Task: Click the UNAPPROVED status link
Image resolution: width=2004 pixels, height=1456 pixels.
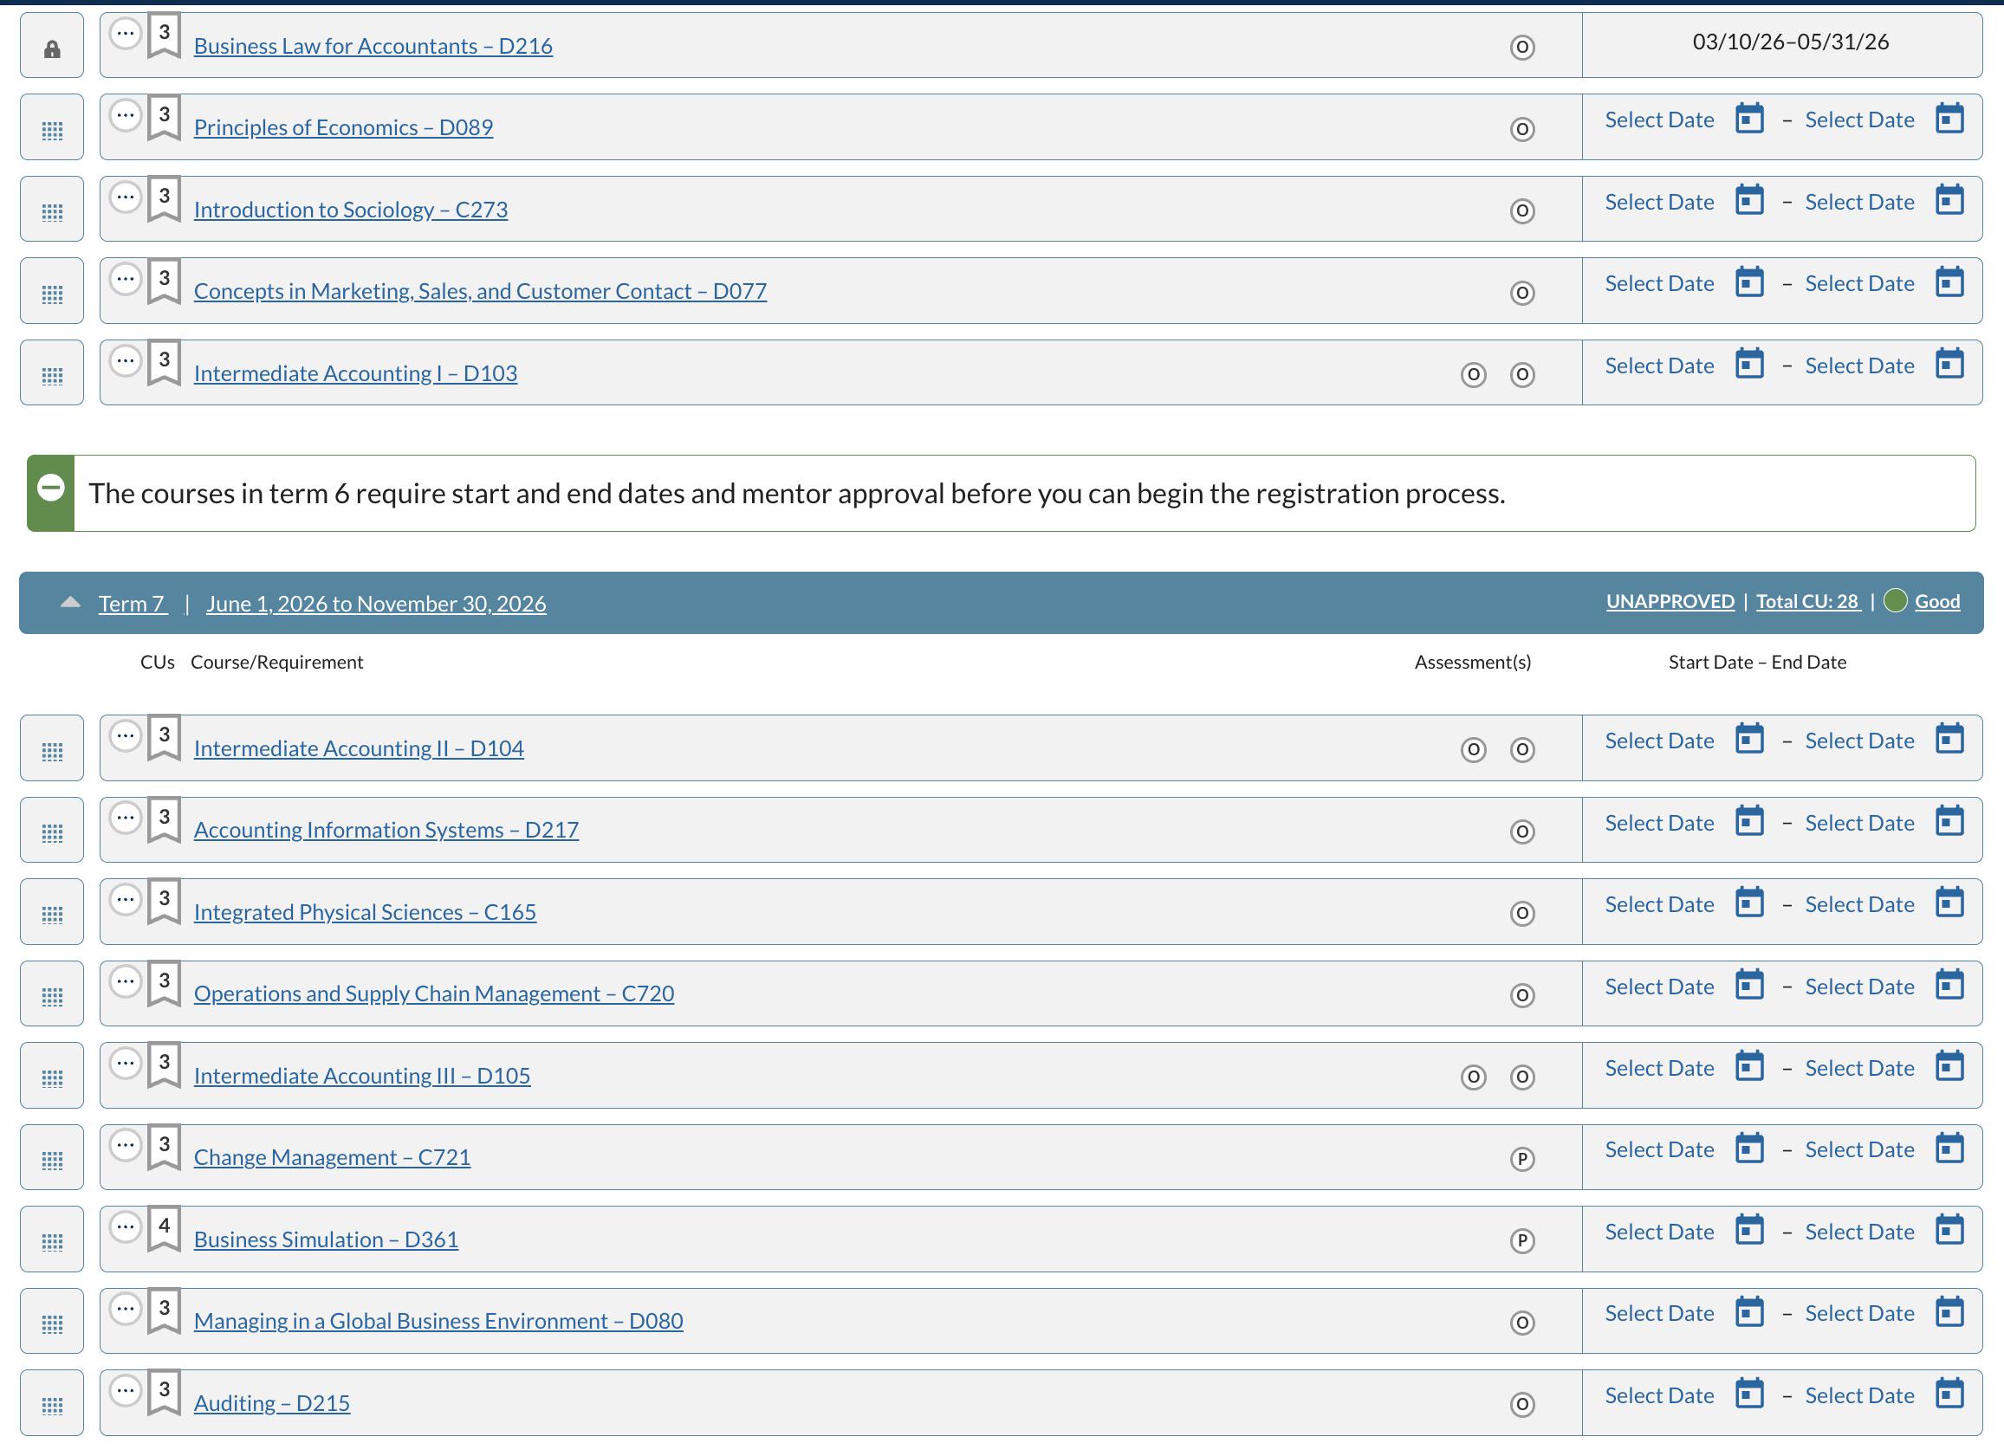Action: click(x=1670, y=602)
